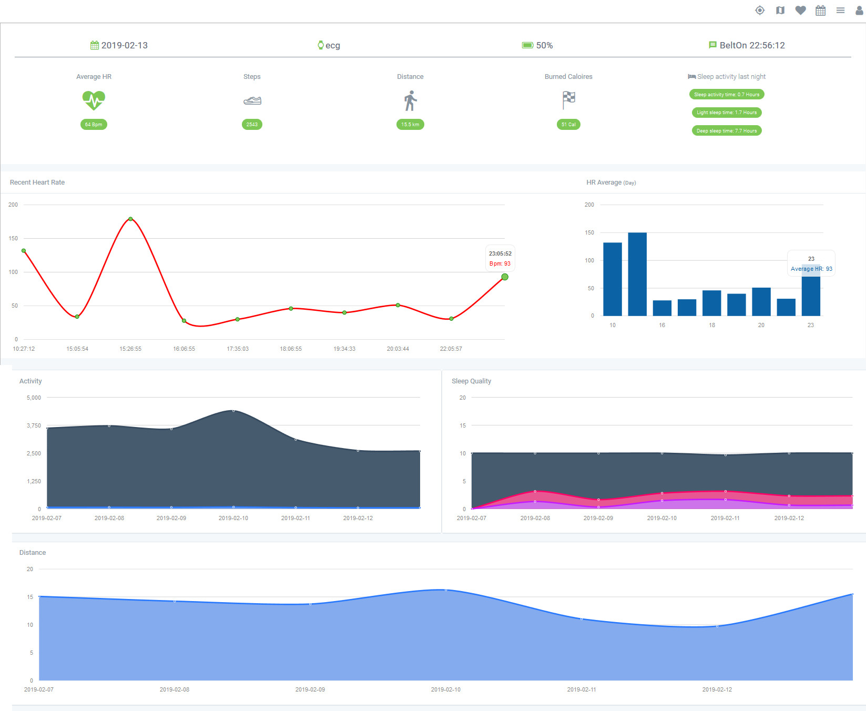Click the green heart rate icon

click(94, 100)
